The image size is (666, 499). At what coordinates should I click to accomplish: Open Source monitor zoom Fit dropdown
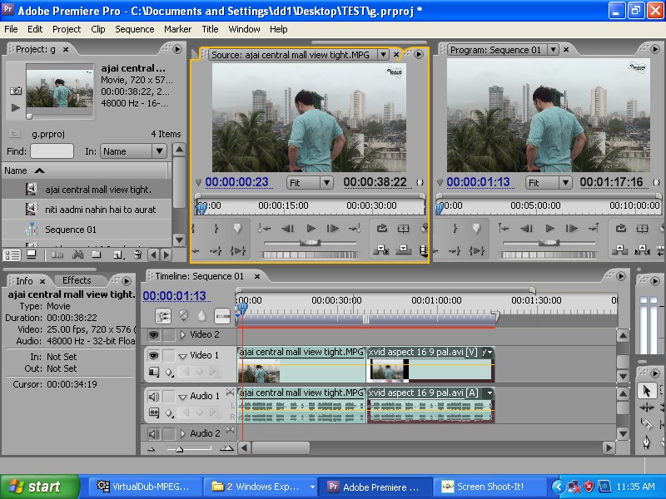coord(326,182)
